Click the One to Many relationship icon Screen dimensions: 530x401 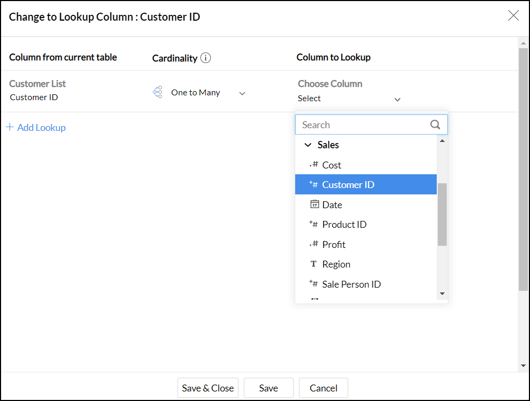[x=157, y=93]
